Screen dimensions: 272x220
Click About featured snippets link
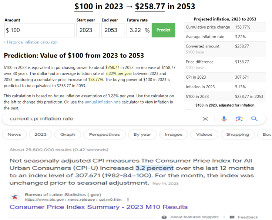point(194,217)
